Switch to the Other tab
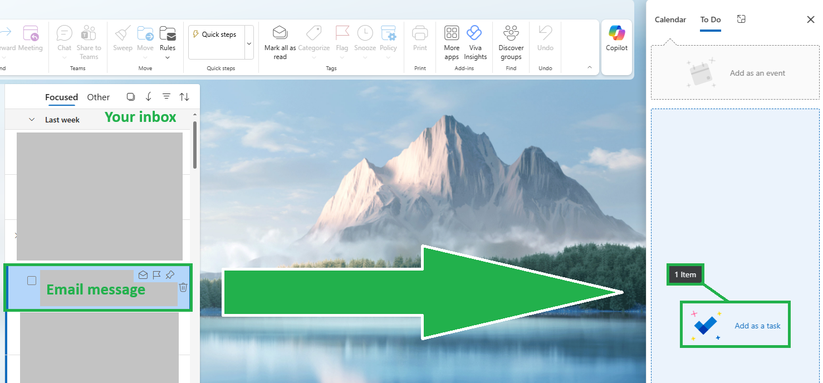 (99, 97)
